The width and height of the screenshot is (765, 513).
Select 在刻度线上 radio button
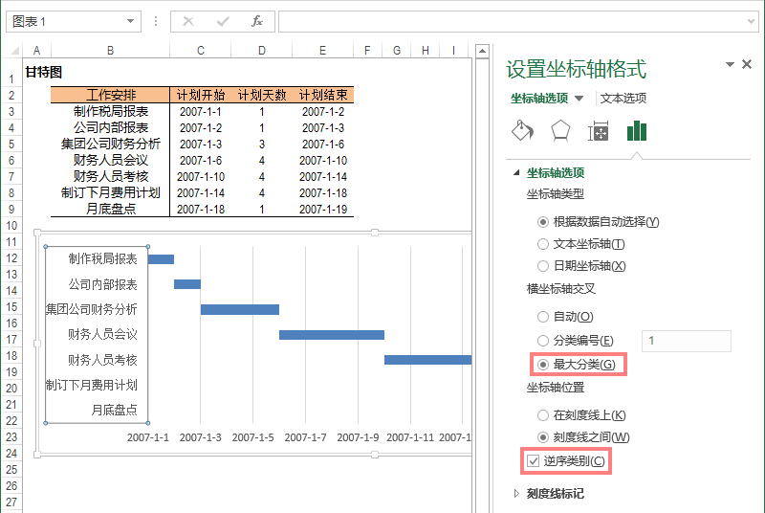coord(542,415)
